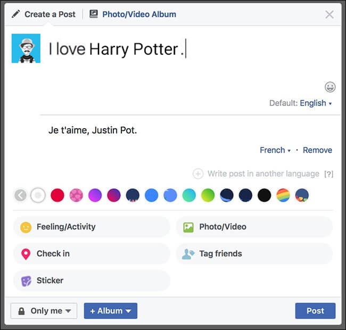Open the Photo/Video Album tab
346x330 pixels.
pos(133,14)
